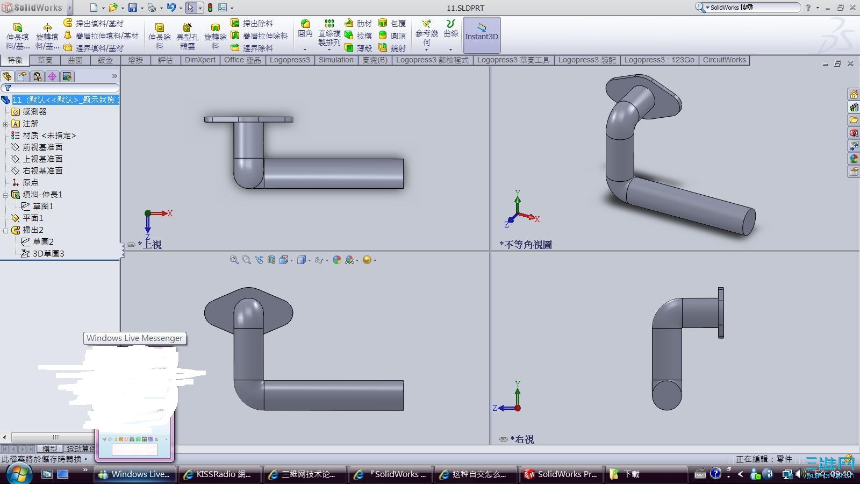Click the feature tree filter field
860x484 pixels.
(x=60, y=88)
